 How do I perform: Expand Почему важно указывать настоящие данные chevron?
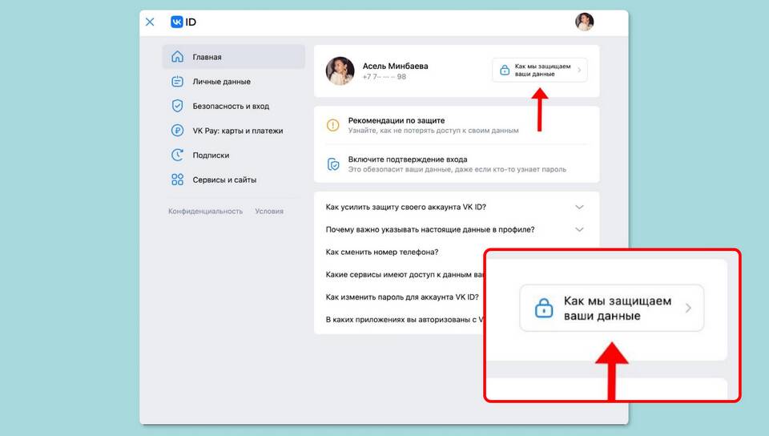(579, 230)
